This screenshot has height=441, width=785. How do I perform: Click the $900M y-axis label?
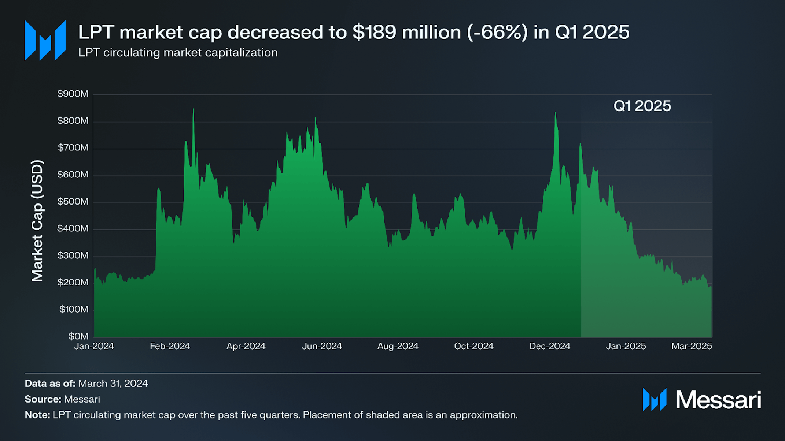73,94
